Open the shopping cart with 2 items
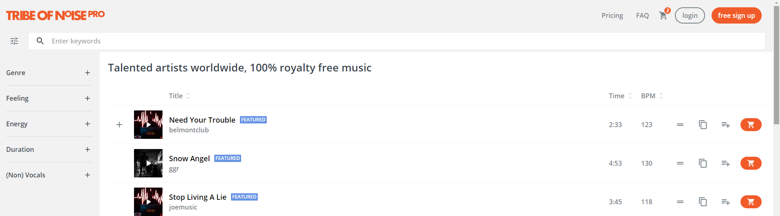780x216 pixels. 664,15
